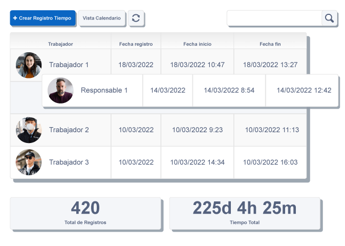Select the Responsable 1 name

pyautogui.click(x=104, y=90)
